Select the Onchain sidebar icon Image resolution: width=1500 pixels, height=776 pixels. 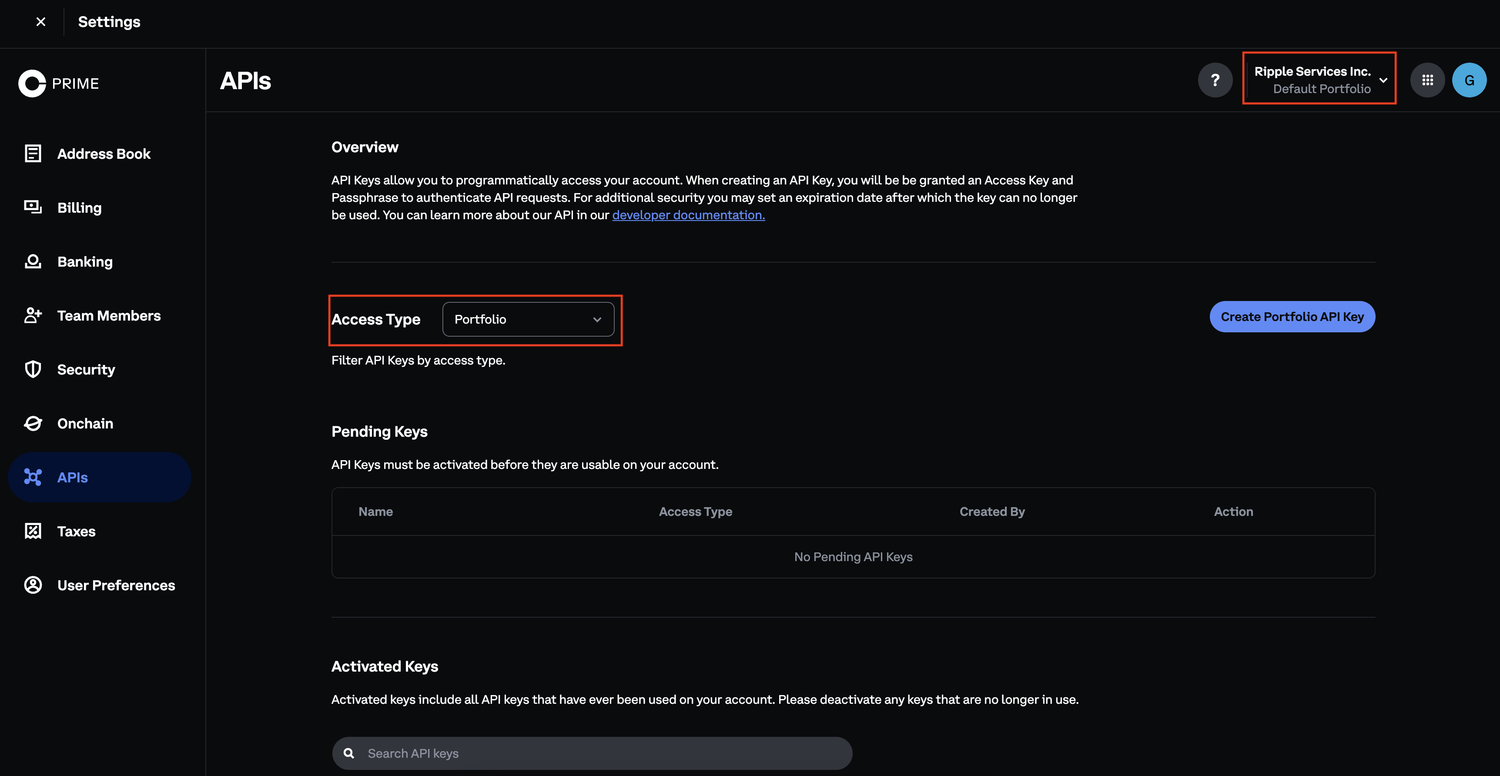click(33, 423)
